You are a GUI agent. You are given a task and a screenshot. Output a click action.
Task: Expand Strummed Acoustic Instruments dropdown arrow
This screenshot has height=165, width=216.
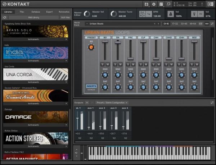(x=66, y=103)
